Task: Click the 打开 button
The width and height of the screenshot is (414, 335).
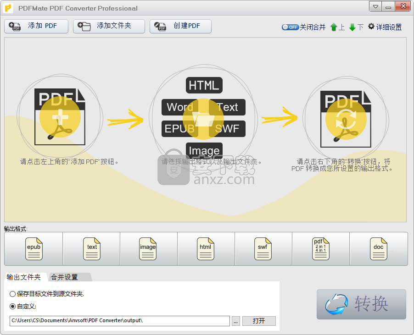Action: tap(259, 321)
